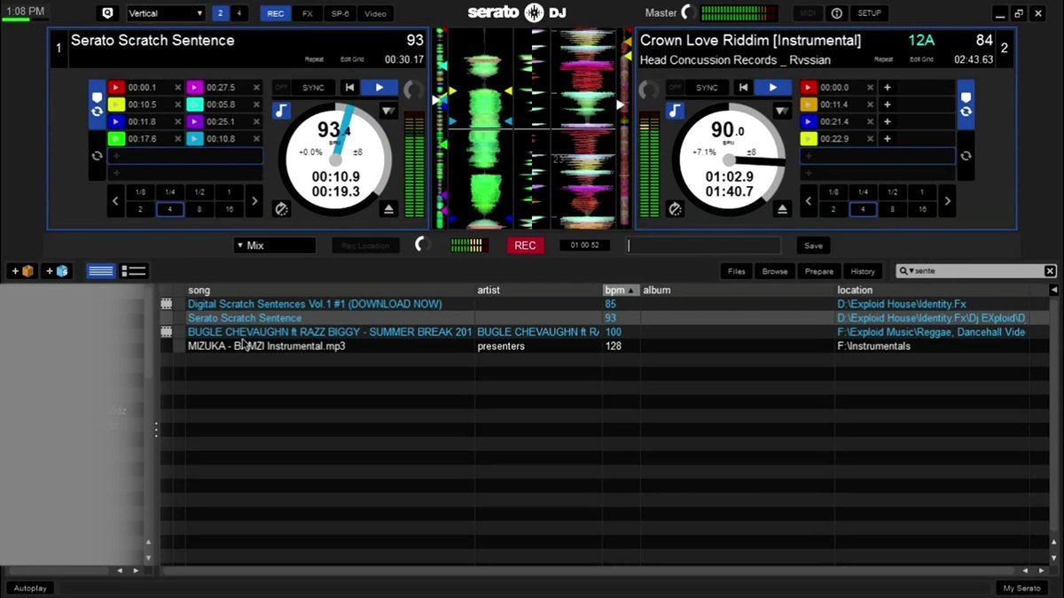Turn sync OFF on deck 1

point(281,88)
